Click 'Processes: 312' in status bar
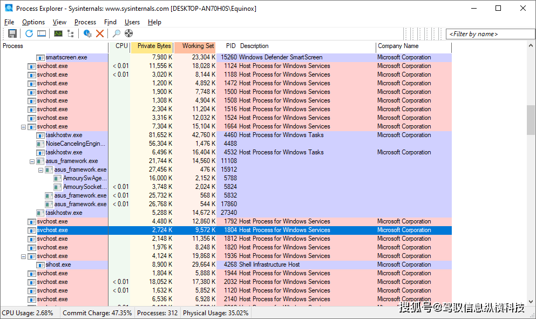This screenshot has width=536, height=319. pyautogui.click(x=157, y=313)
